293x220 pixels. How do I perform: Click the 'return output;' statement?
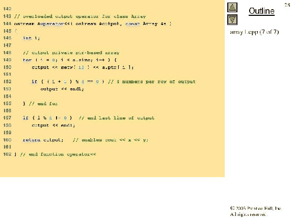click(x=43, y=140)
